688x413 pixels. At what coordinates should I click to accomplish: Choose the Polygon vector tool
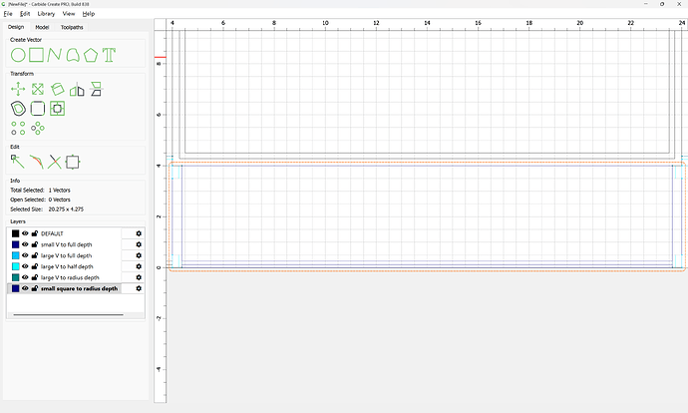(x=91, y=54)
